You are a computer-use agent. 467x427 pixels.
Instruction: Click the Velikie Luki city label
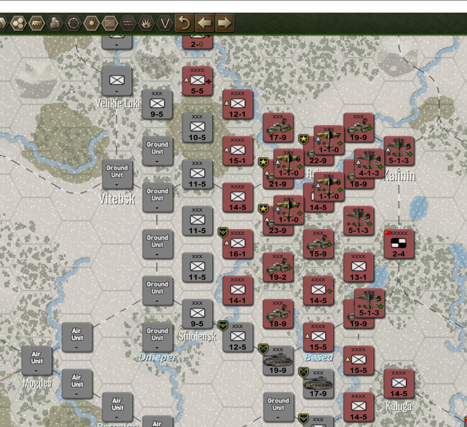118,104
